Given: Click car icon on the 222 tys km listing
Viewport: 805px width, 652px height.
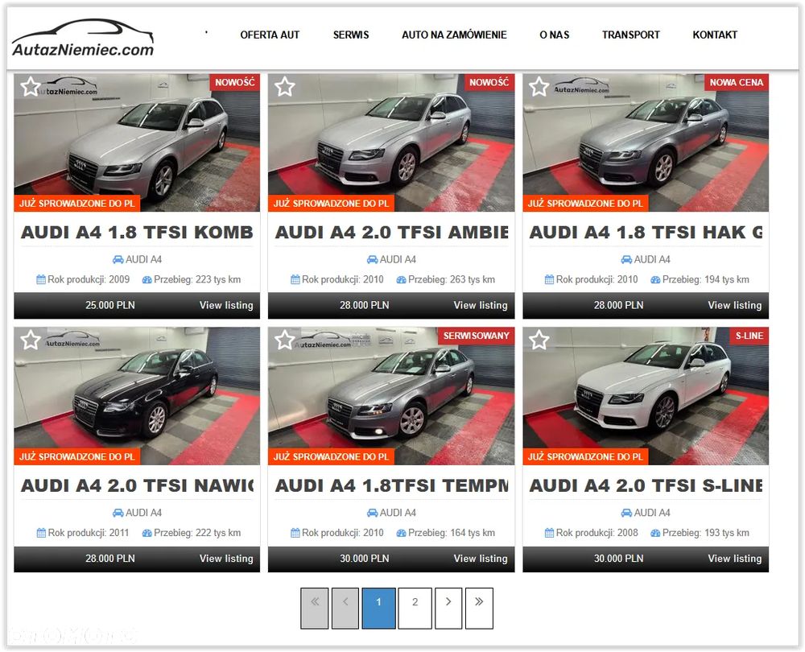Looking at the screenshot, I should click(118, 513).
